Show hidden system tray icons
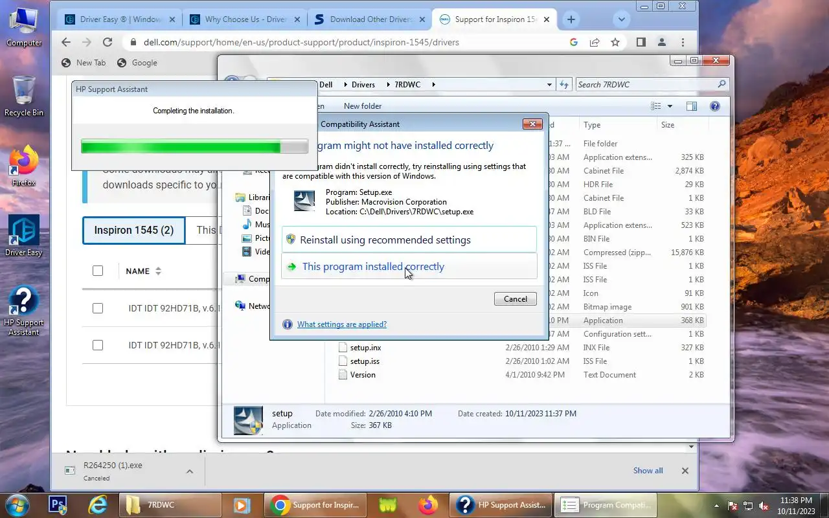The image size is (829, 518). 716,506
